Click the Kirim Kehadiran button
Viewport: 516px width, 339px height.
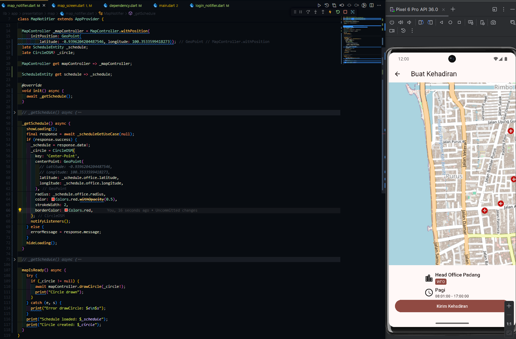452,306
